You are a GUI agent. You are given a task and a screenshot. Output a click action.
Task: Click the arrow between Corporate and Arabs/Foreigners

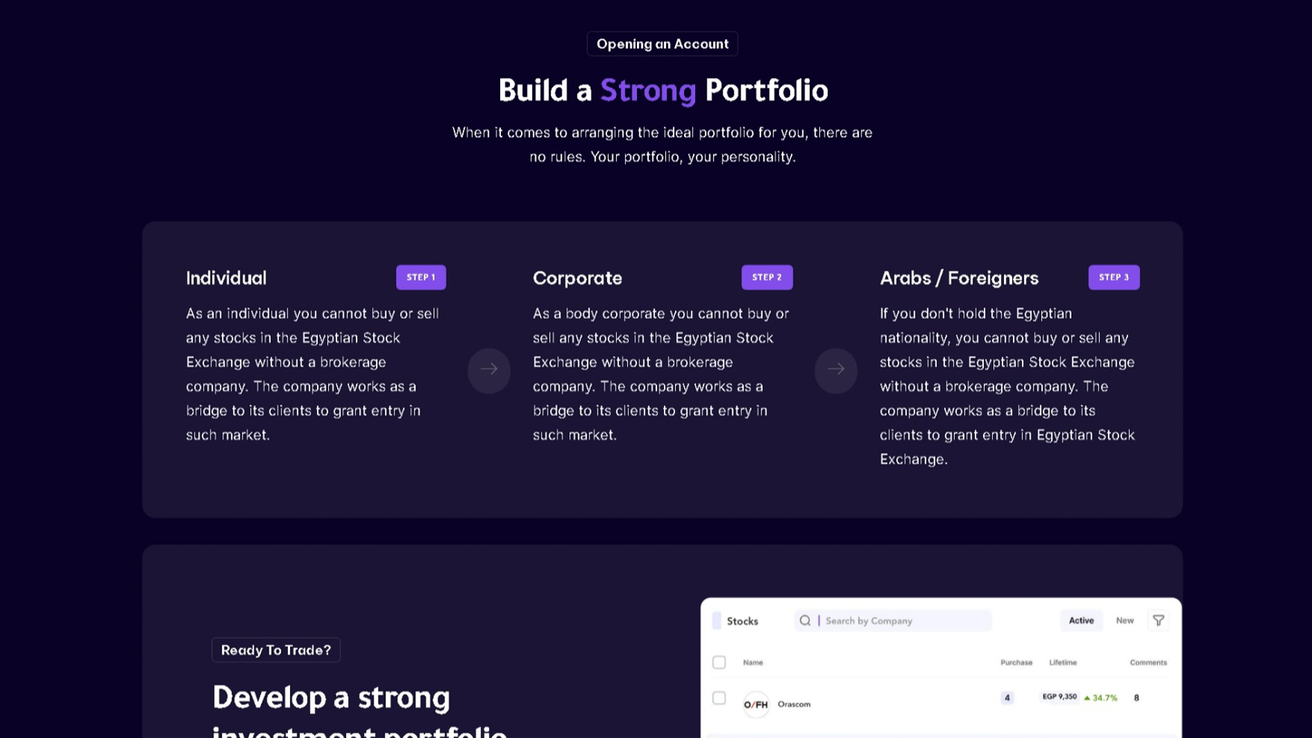pyautogui.click(x=836, y=370)
